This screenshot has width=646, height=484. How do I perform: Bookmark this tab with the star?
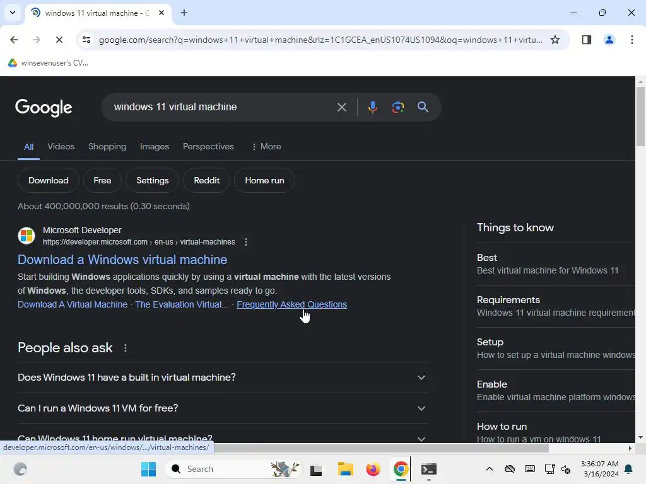click(x=555, y=40)
